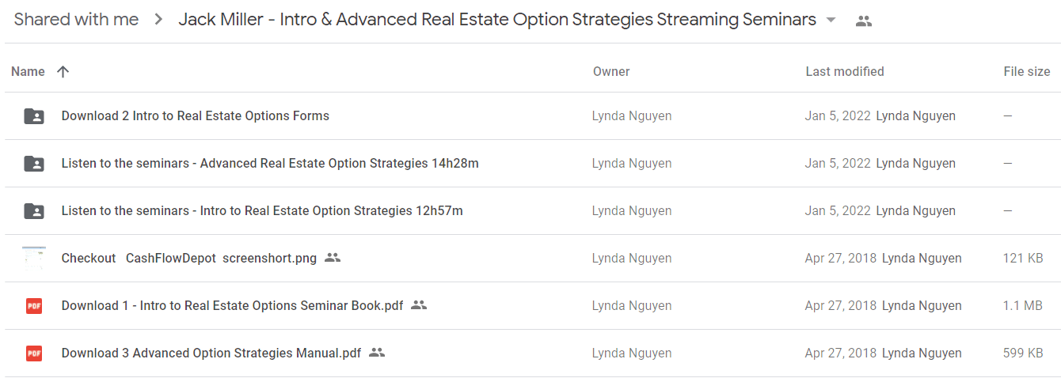Click the shared icon beside screenshort.png filename

tap(333, 258)
